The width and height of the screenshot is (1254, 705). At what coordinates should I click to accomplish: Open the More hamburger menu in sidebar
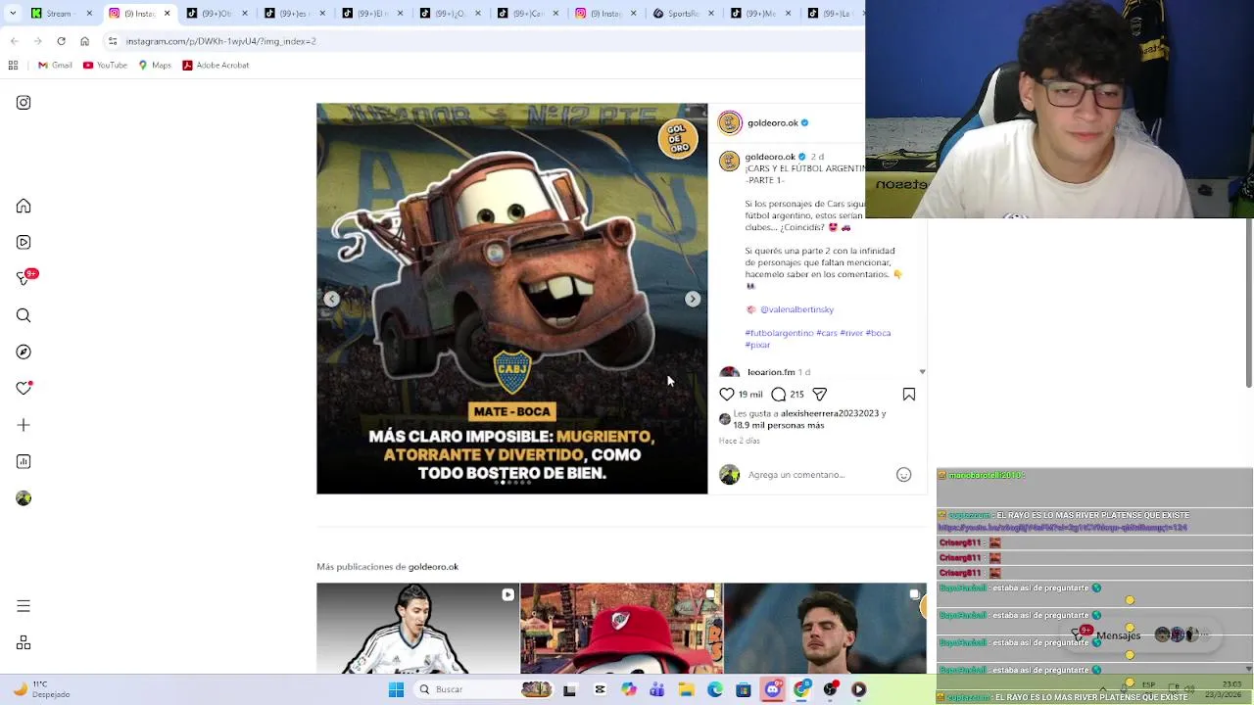[24, 606]
